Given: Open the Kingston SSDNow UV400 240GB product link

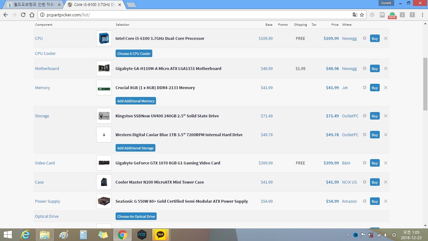Looking at the screenshot, I should (167, 116).
